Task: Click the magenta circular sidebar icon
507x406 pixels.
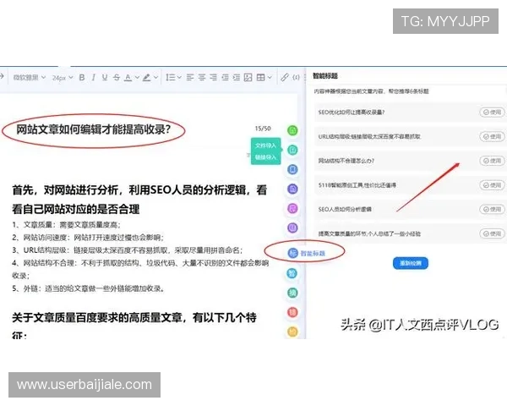Action: pos(292,208)
